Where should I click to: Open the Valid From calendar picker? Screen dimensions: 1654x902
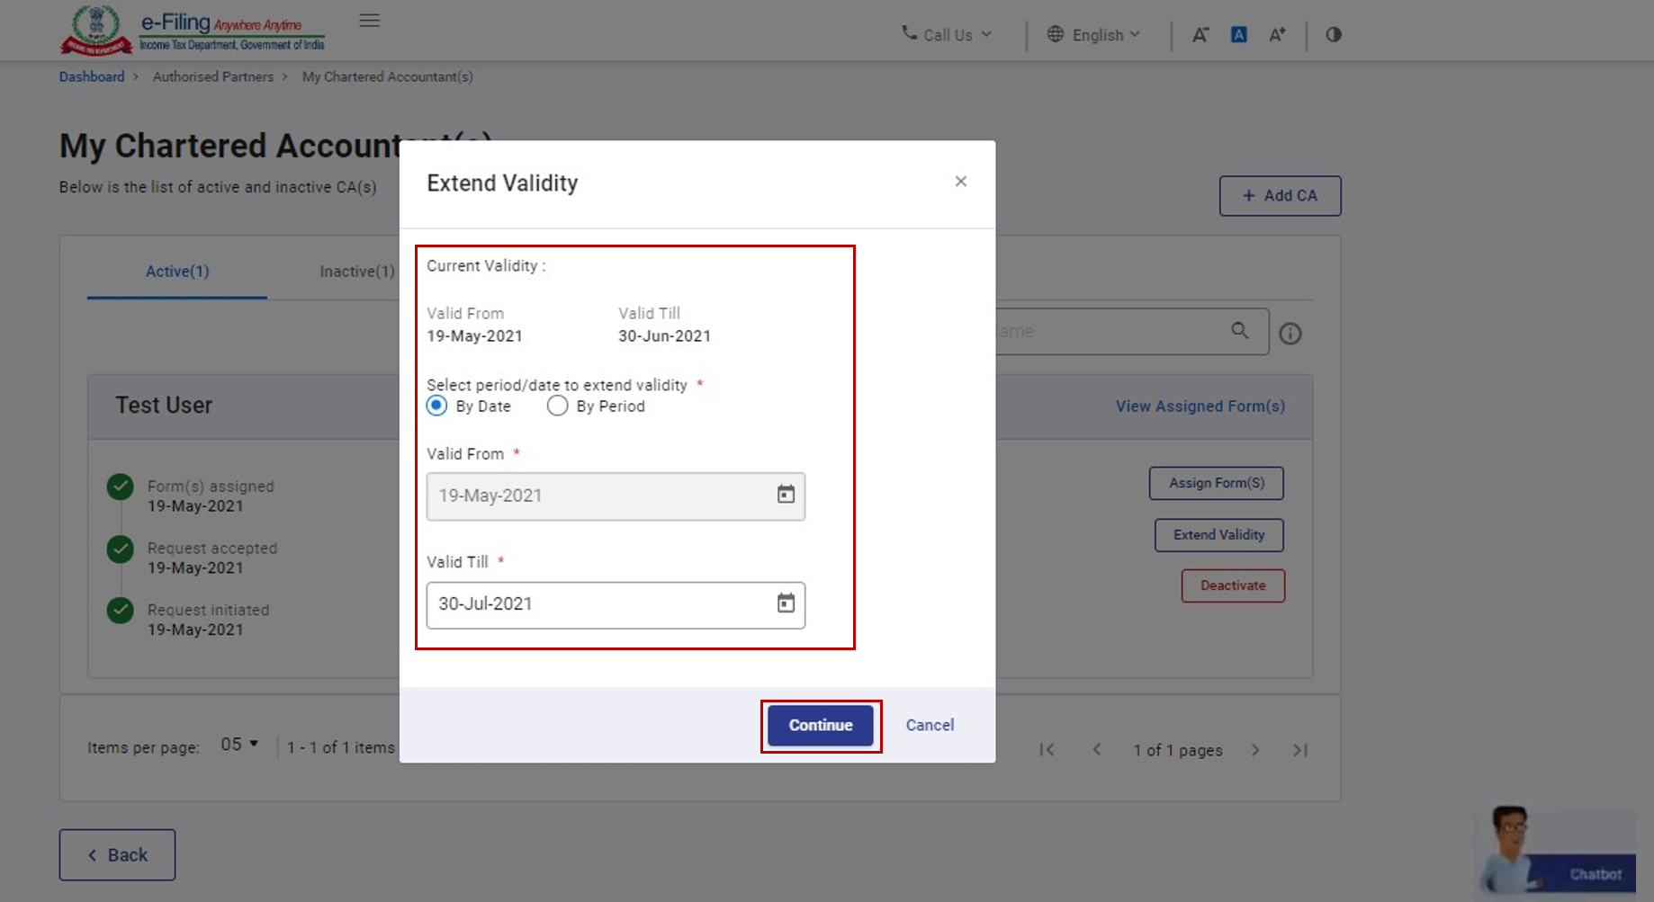(786, 495)
